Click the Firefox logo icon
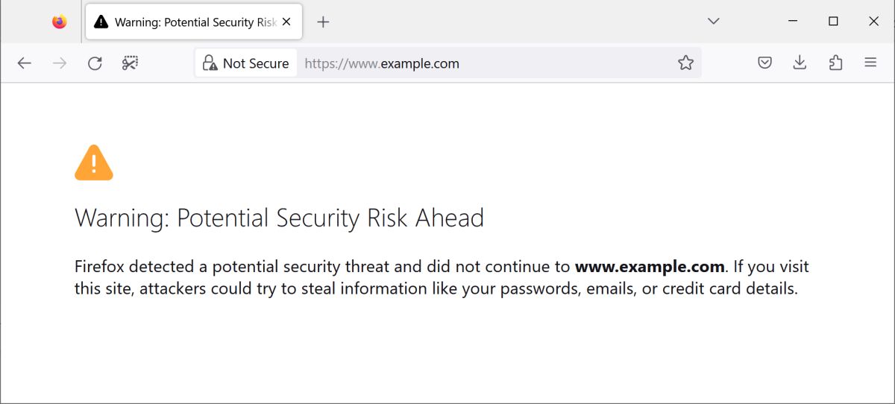The height and width of the screenshot is (404, 895). [60, 22]
